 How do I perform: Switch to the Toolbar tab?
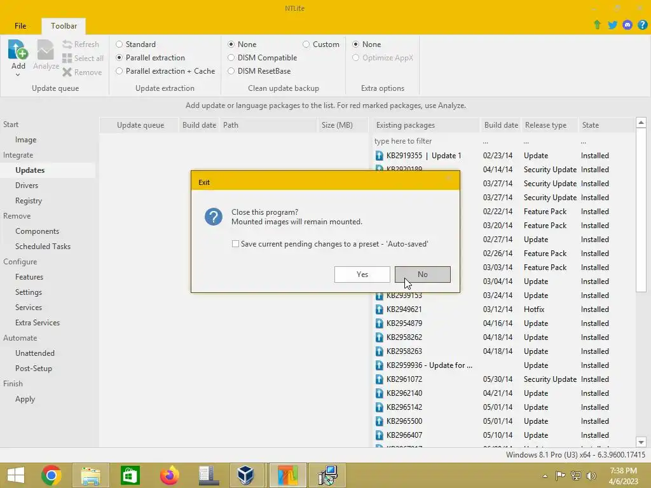pyautogui.click(x=64, y=25)
